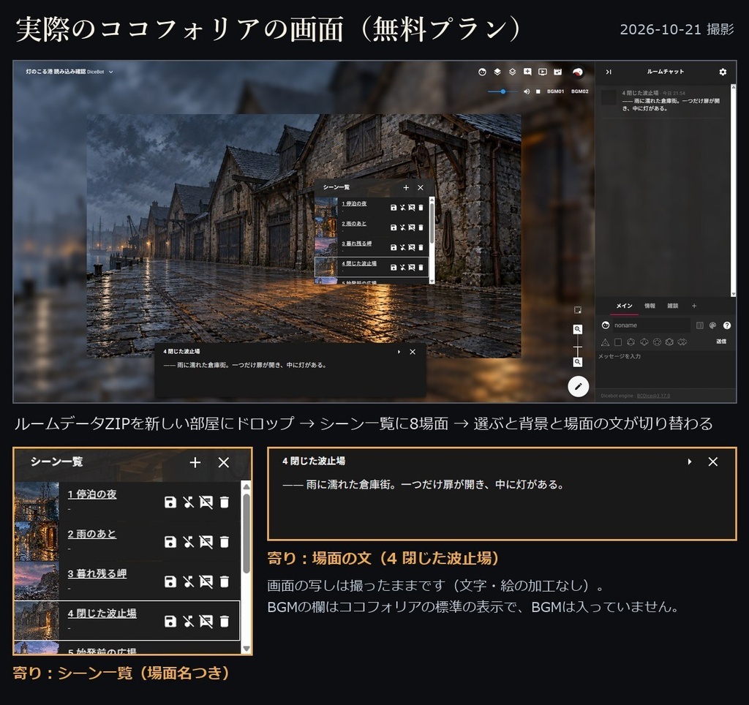Save scene 4 閉じた波止場 in enlarged list
749x705 pixels.
coord(170,621)
